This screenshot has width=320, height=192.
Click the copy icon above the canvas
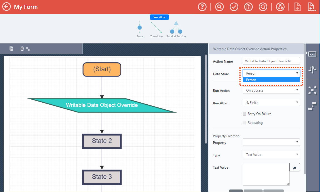point(11,48)
